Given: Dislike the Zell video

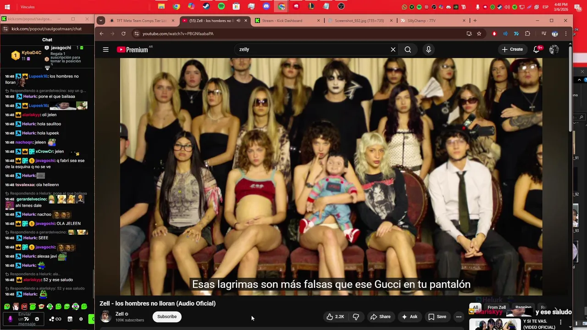Looking at the screenshot, I should point(356,317).
